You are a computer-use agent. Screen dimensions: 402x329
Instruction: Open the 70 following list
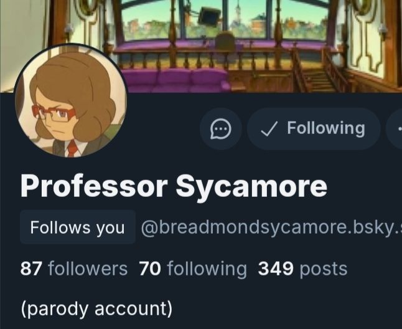click(x=193, y=269)
